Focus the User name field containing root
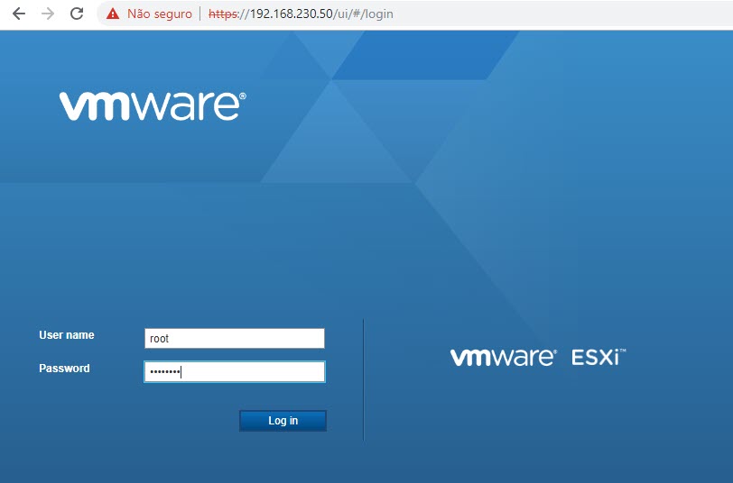Viewport: 733px width, 483px height. pyautogui.click(x=234, y=338)
